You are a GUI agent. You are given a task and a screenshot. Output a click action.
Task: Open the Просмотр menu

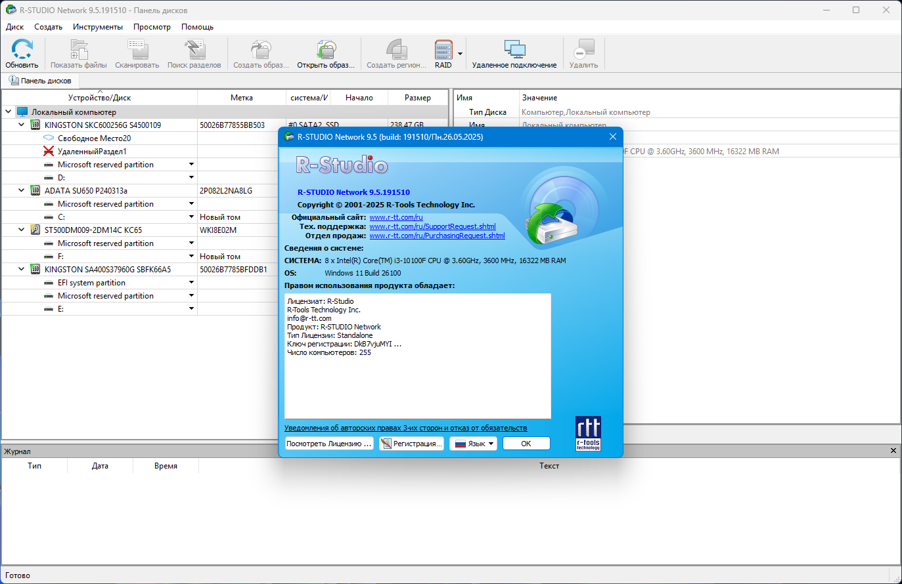click(x=152, y=27)
